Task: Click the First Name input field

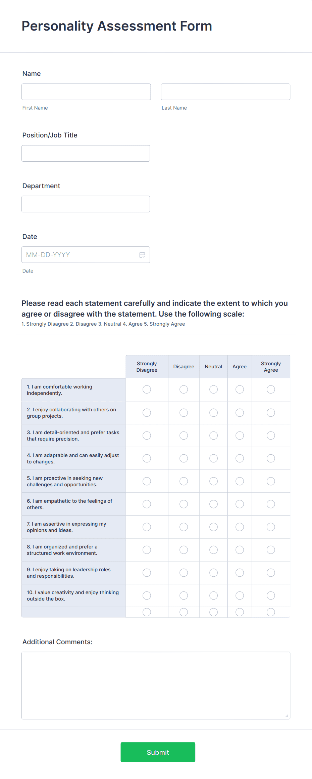Action: click(x=86, y=92)
